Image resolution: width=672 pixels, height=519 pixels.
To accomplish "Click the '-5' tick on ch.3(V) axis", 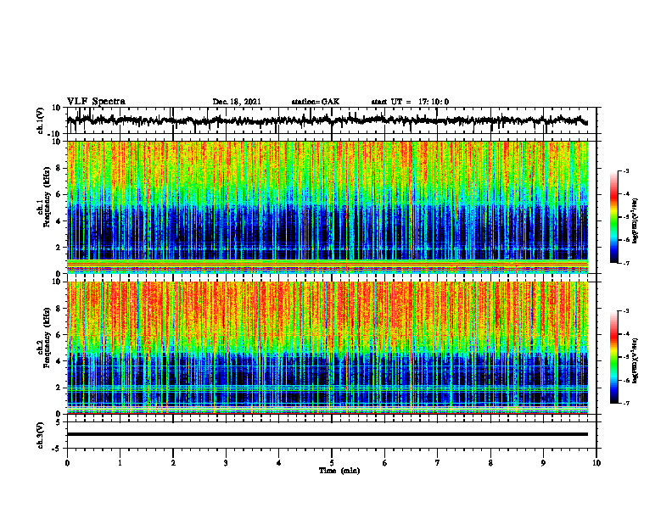I will (x=57, y=449).
